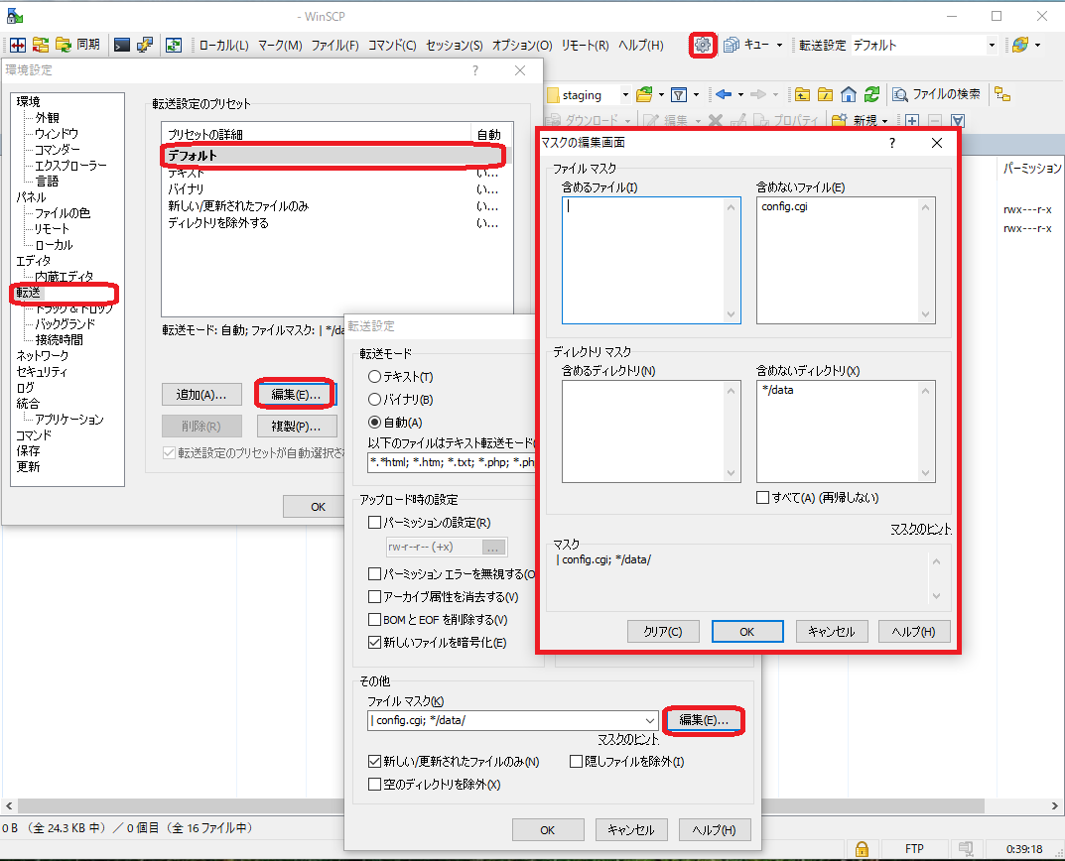This screenshot has height=861, width=1065.
Task: Click the plus select-files icon
Action: pos(912,120)
